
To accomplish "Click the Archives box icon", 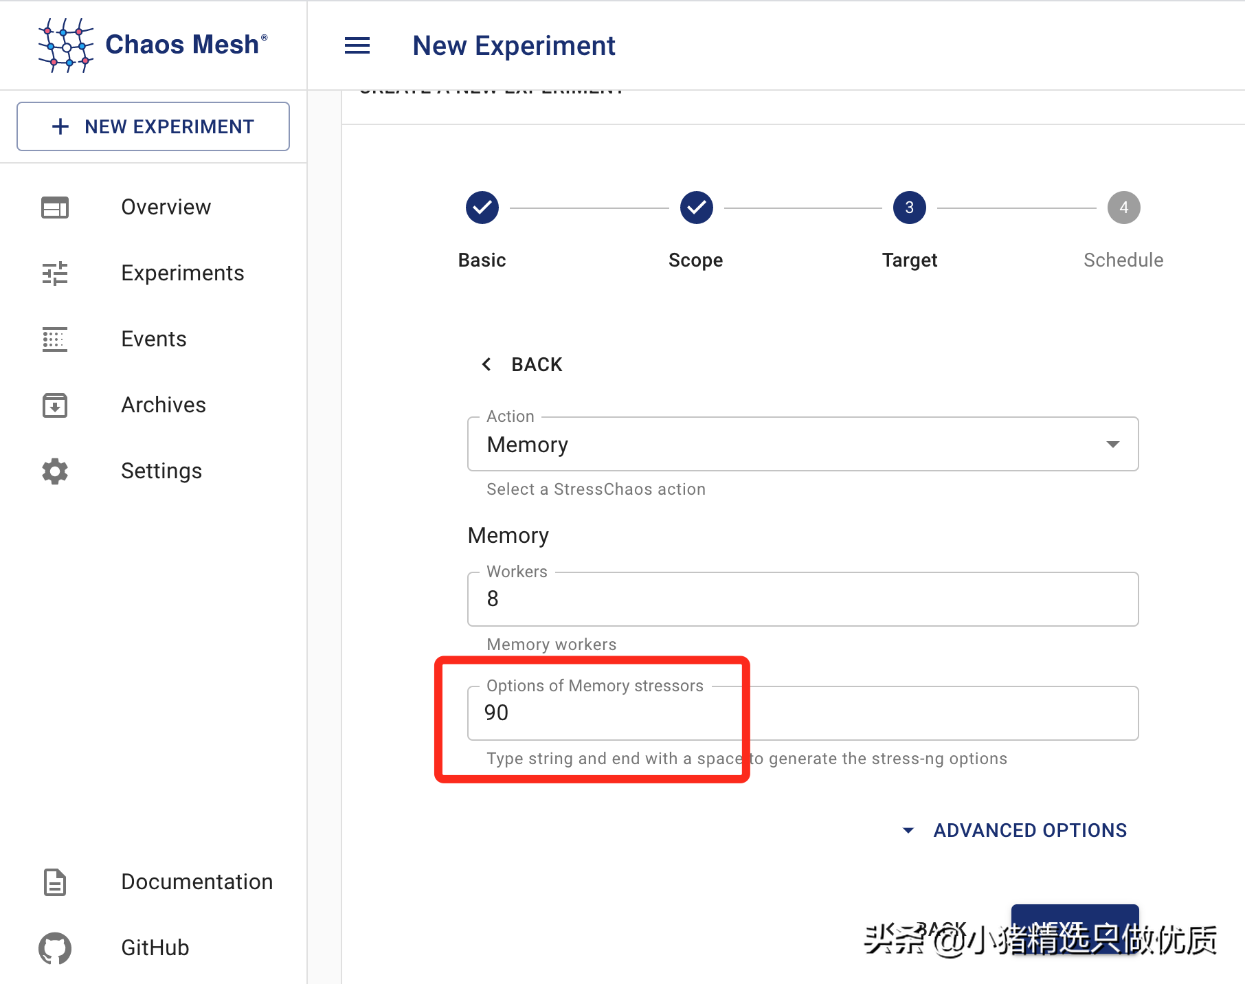I will tap(55, 405).
